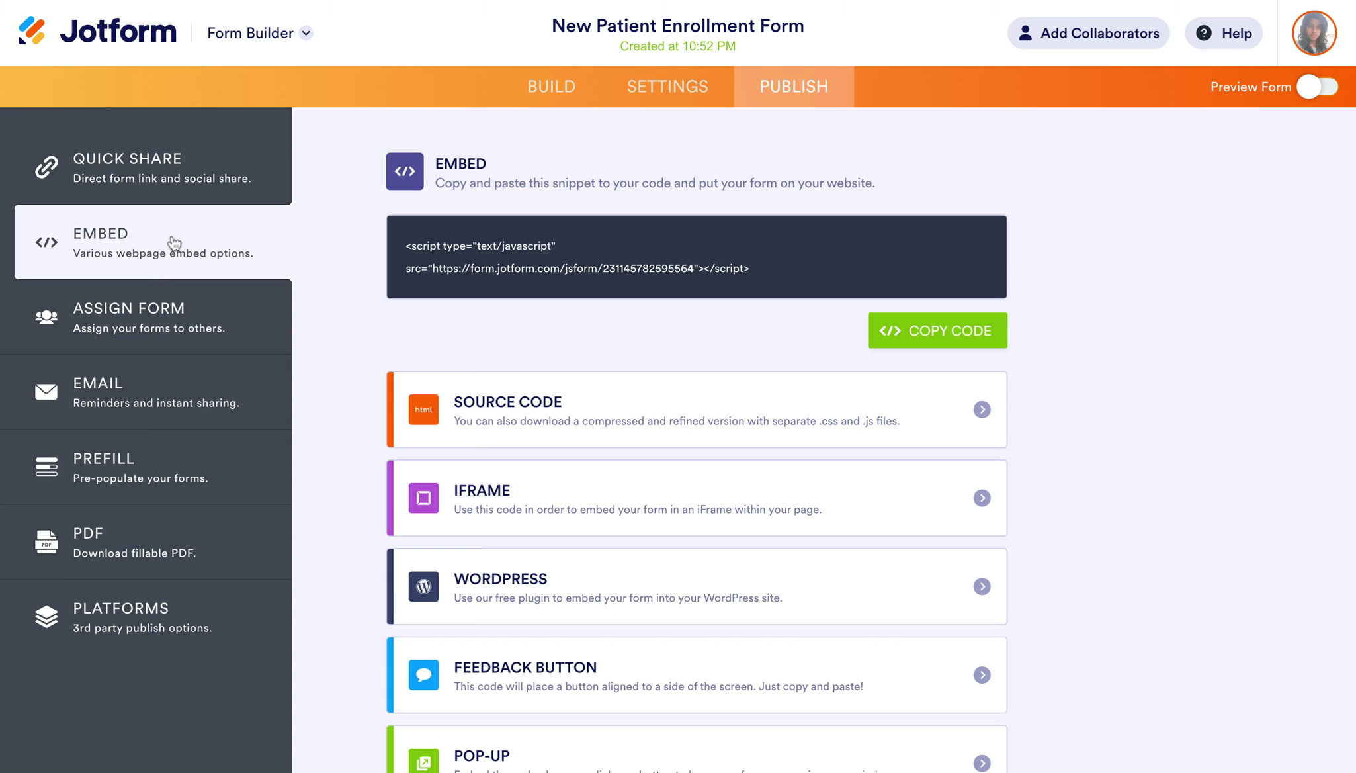Click the POP-UP card title
The width and height of the screenshot is (1356, 773).
482,756
